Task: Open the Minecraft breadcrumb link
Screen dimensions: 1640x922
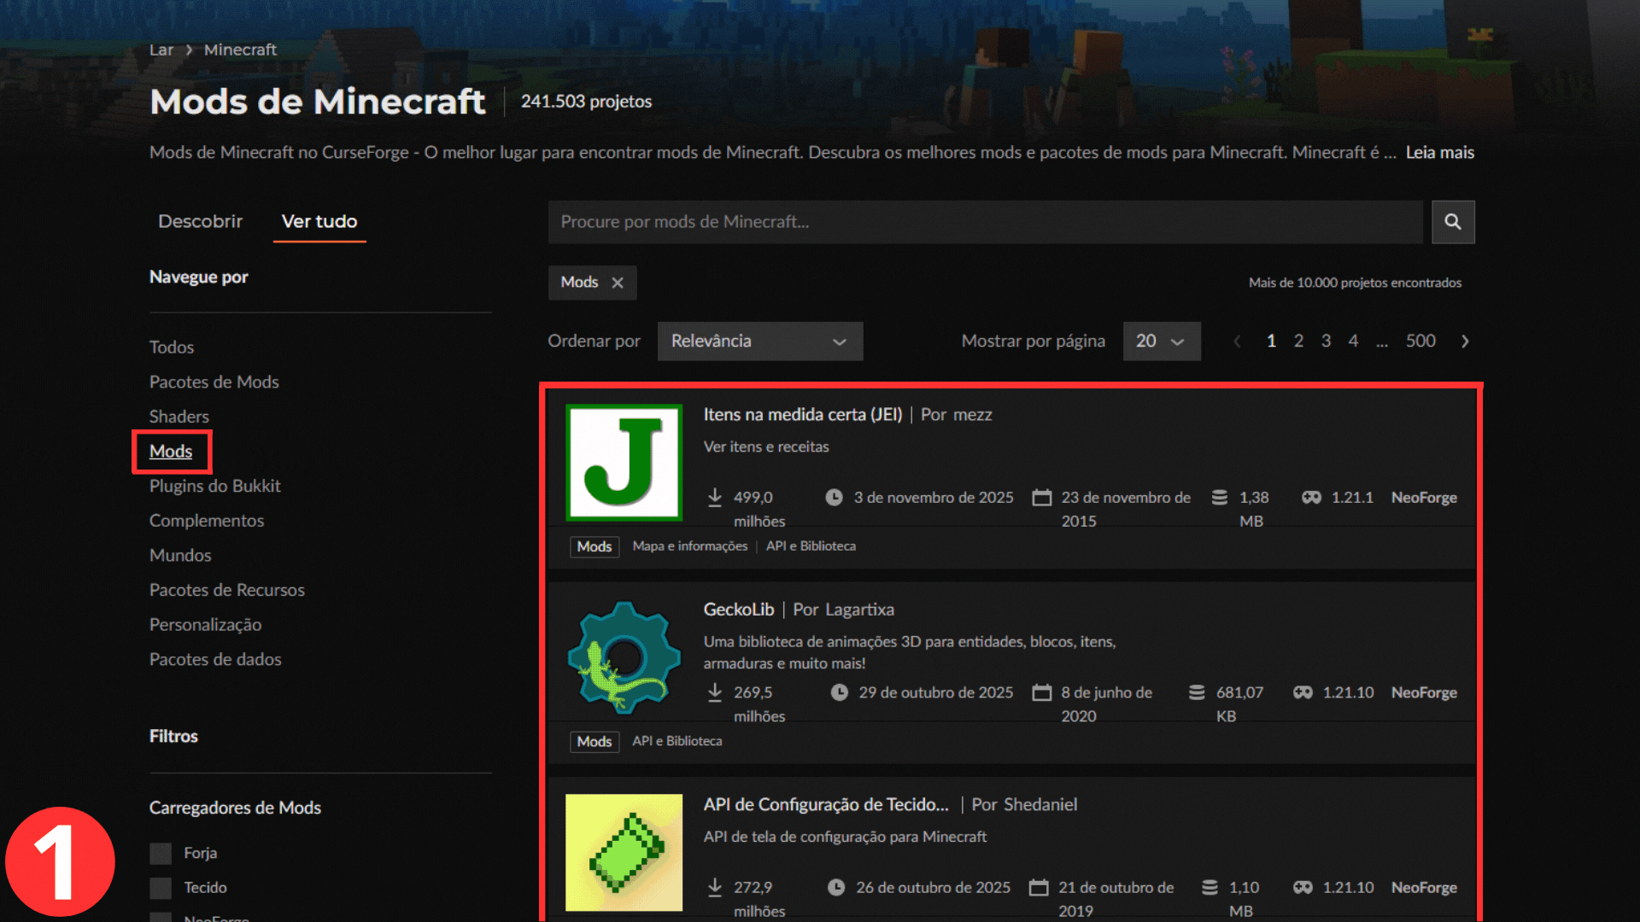Action: coord(240,50)
